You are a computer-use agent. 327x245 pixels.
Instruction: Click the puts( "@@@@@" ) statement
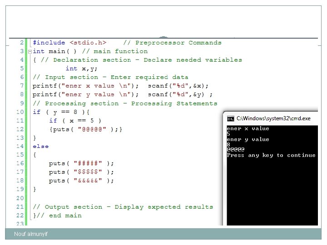click(86, 129)
